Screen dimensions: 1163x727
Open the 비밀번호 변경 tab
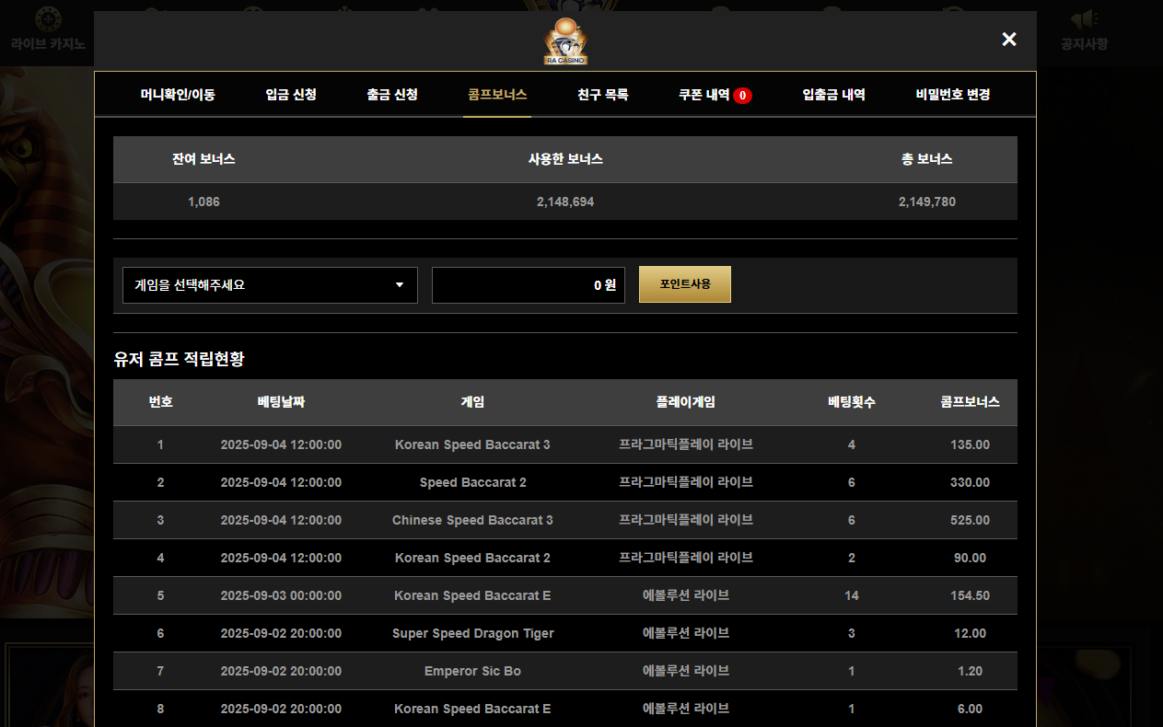[x=953, y=94]
